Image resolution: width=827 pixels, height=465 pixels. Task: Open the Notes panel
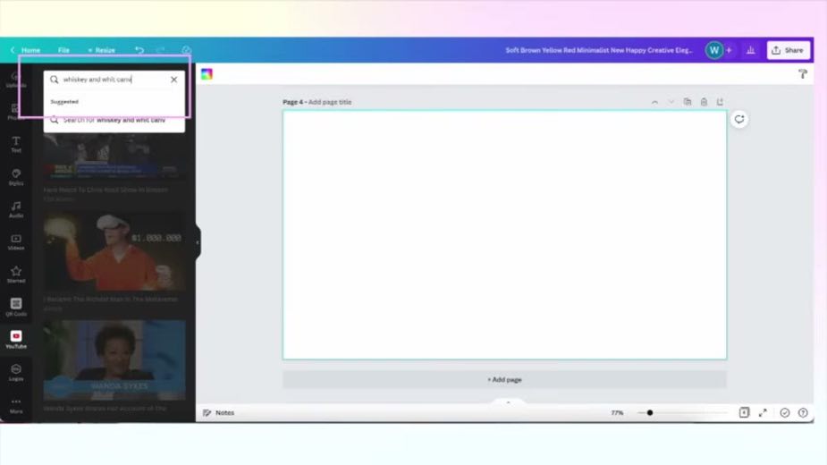click(218, 413)
